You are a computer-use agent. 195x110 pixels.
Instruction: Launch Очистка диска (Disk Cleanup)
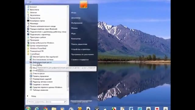coord(39,73)
